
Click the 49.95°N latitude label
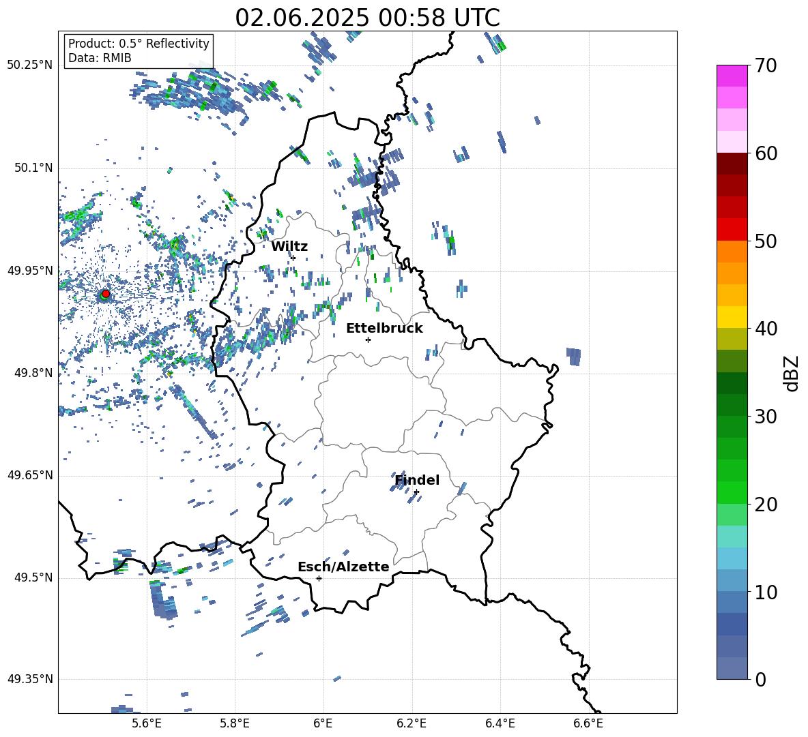tap(30, 271)
